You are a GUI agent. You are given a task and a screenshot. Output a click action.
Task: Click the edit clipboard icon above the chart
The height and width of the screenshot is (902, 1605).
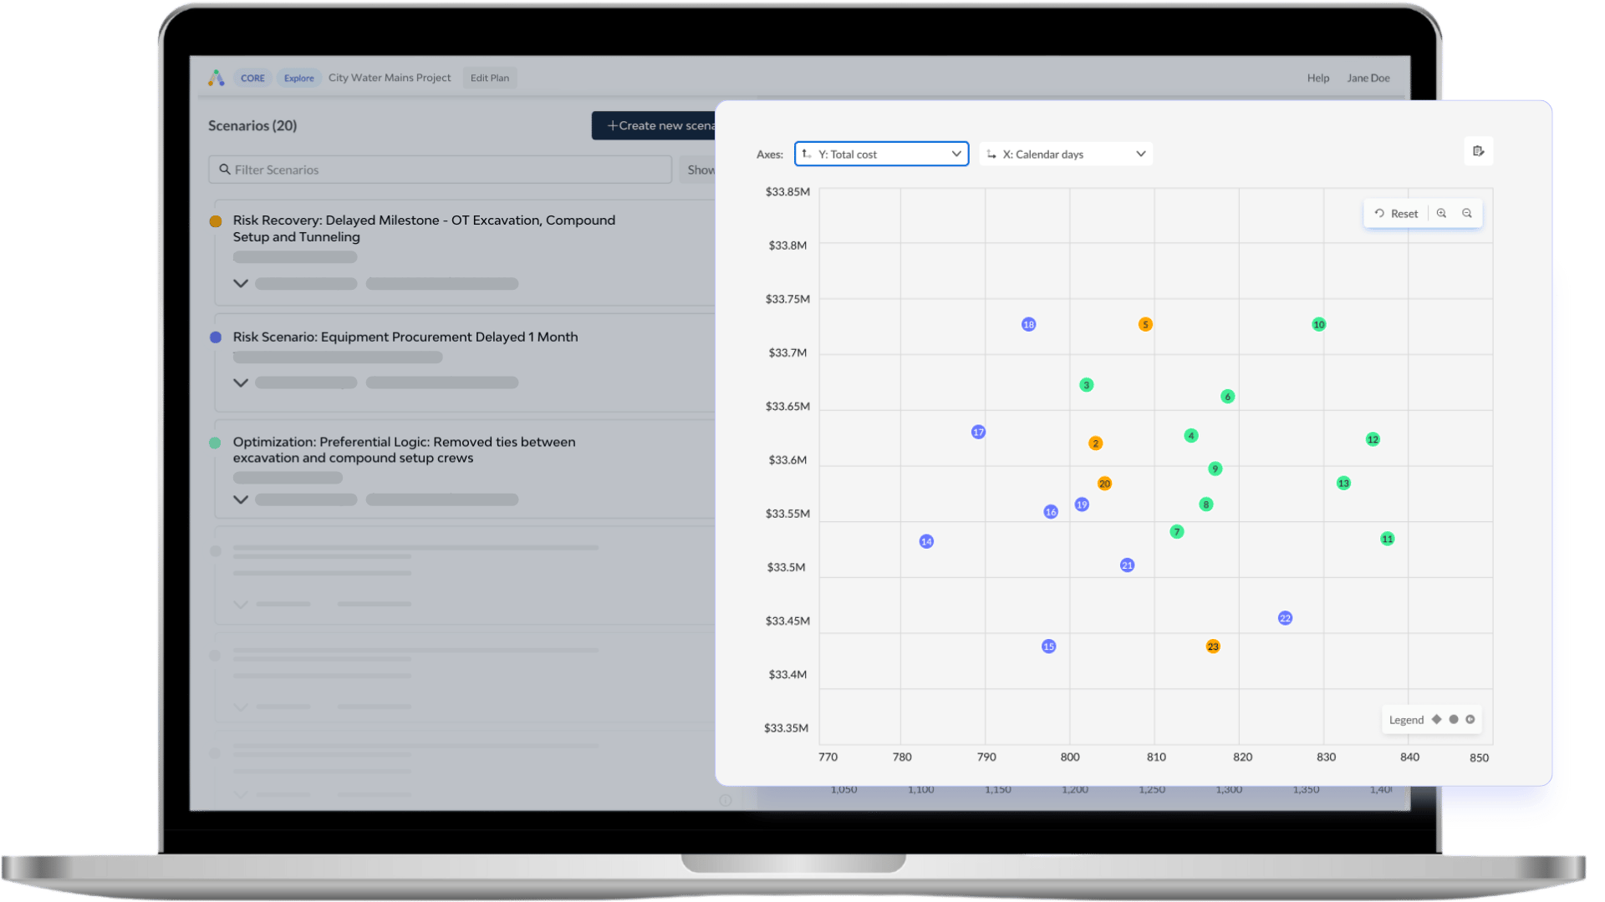tap(1479, 151)
